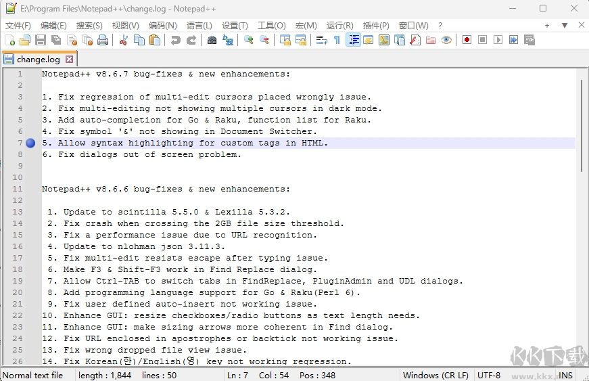
Task: Open the 窗口(W) menu
Action: (414, 26)
